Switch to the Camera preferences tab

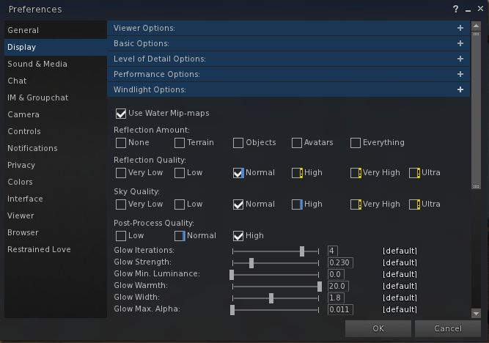point(23,114)
